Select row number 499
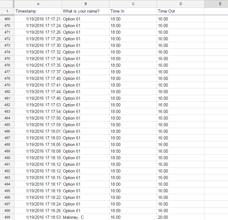This screenshot has width=228, height=220. [x=7, y=217]
